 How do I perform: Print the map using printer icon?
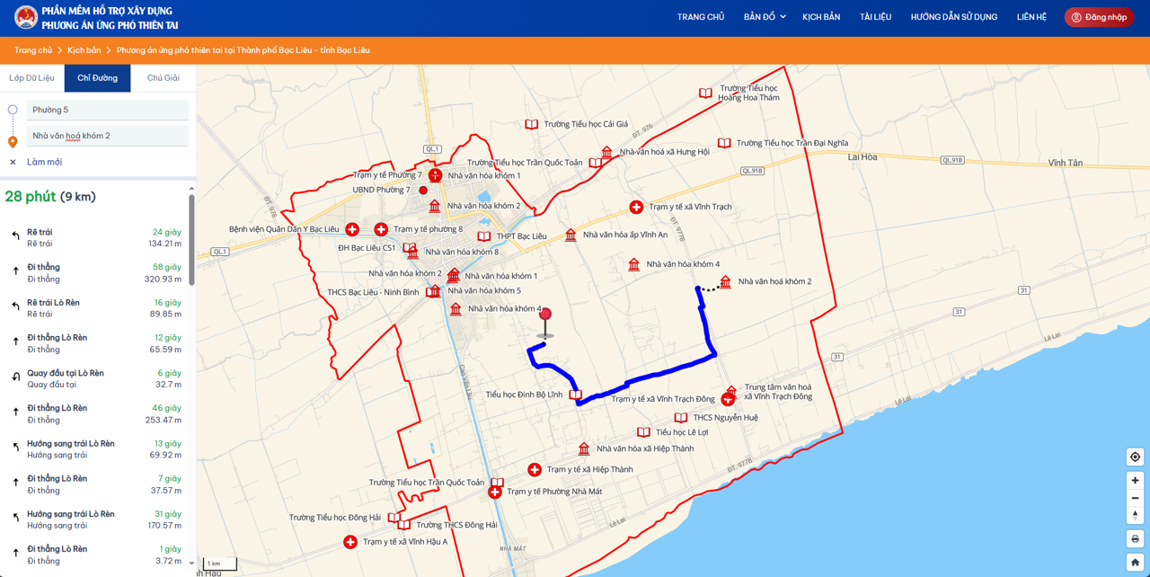tap(1135, 538)
